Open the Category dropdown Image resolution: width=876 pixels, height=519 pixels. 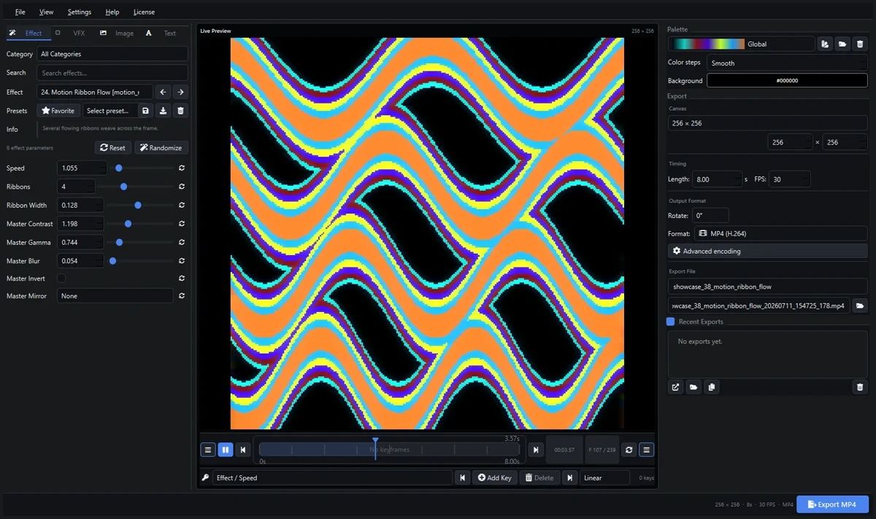click(x=112, y=54)
